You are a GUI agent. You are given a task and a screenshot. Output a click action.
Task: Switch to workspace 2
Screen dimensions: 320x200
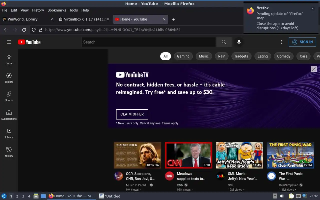[x=17, y=196]
